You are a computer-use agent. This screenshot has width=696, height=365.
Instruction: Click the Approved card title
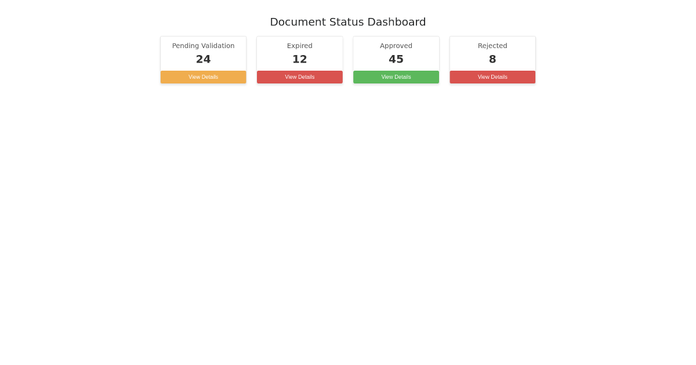point(396,45)
